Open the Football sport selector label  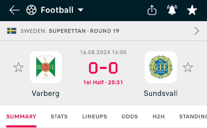click(57, 10)
